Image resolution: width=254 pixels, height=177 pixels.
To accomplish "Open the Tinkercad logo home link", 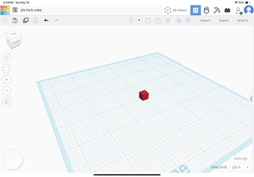I will (x=5, y=10).
